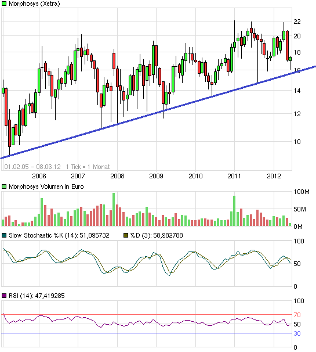316x352 pixels.
Task: Click the Morphosys (Xetra) chart title
Action: click(34, 4)
